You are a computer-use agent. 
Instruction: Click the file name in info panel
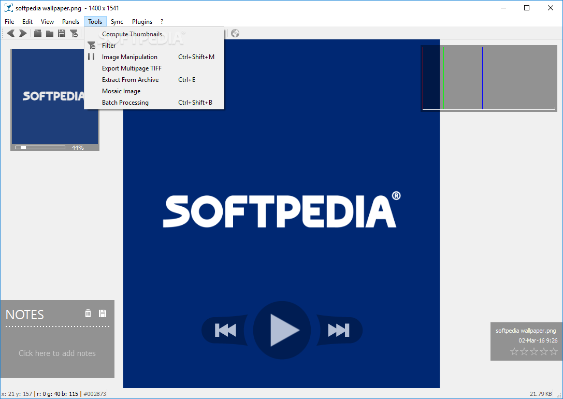(x=526, y=331)
